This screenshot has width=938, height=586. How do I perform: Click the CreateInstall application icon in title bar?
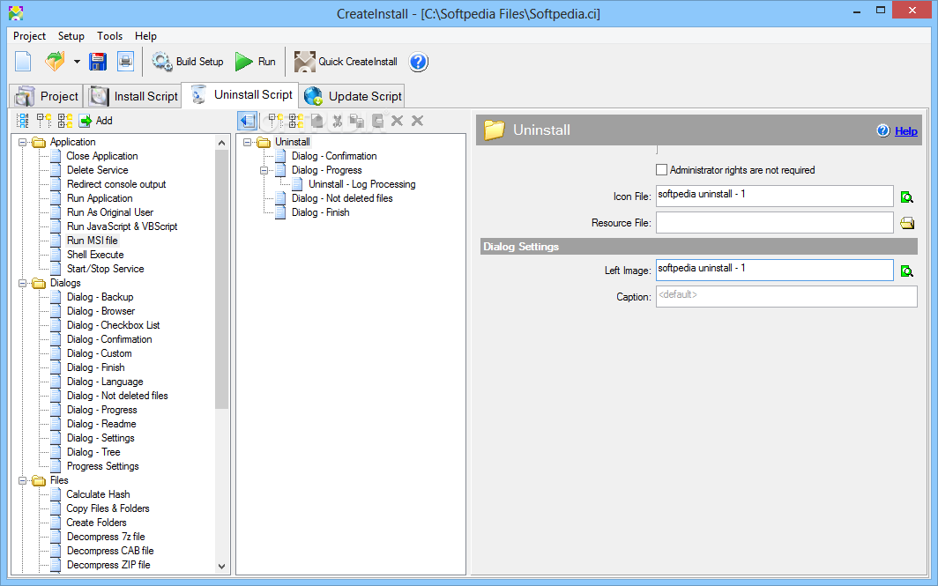pyautogui.click(x=16, y=13)
